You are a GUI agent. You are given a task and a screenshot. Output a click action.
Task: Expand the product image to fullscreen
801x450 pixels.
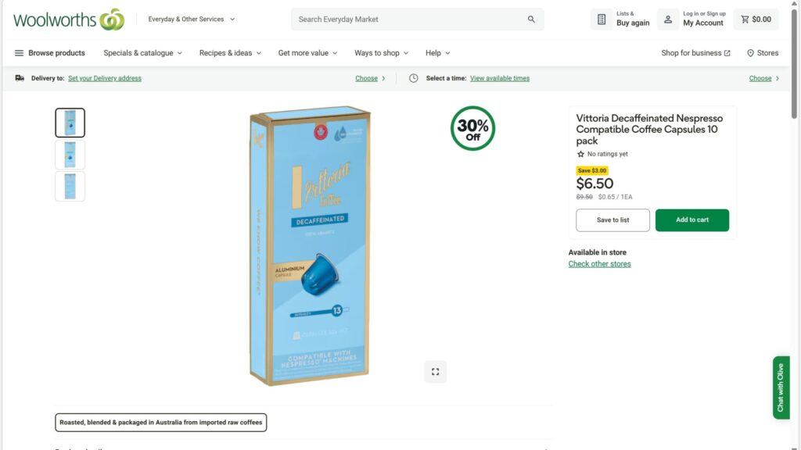coord(436,372)
